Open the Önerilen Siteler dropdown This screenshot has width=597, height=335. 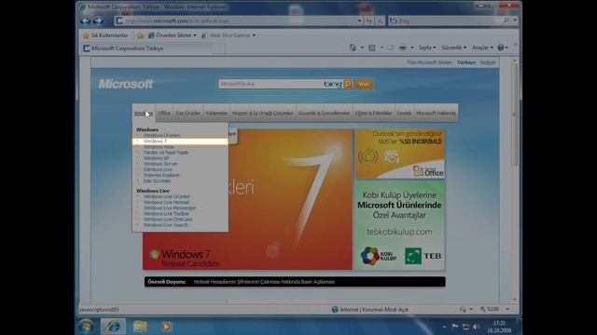pos(172,35)
